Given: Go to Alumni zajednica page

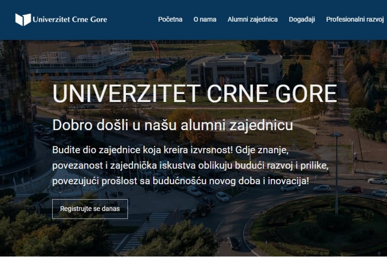Looking at the screenshot, I should tap(252, 19).
